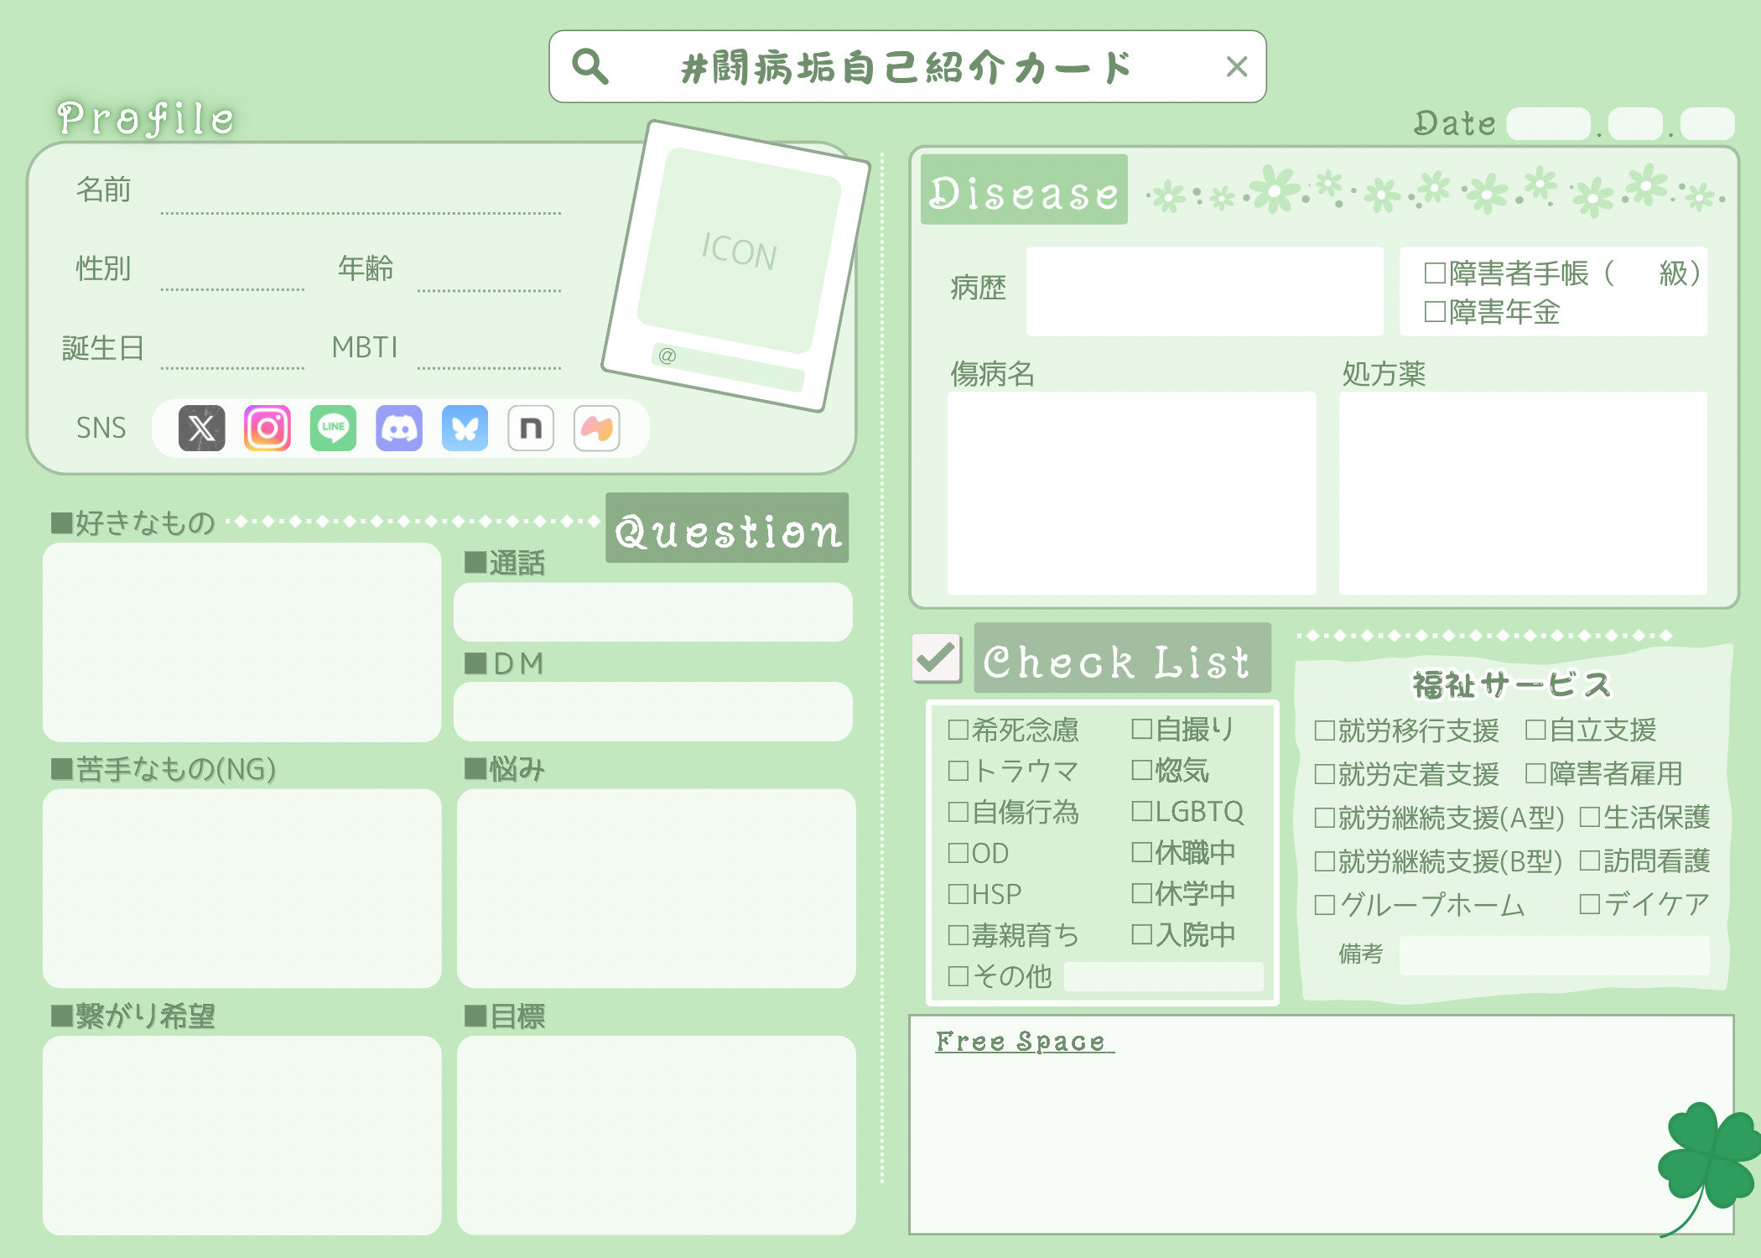The width and height of the screenshot is (1761, 1258).
Task: Click the ICON photo placeholder
Action: coord(738,252)
